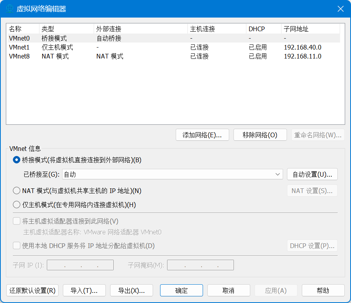
Task: Select the VMnet0 row in network list
Action: coord(174,38)
